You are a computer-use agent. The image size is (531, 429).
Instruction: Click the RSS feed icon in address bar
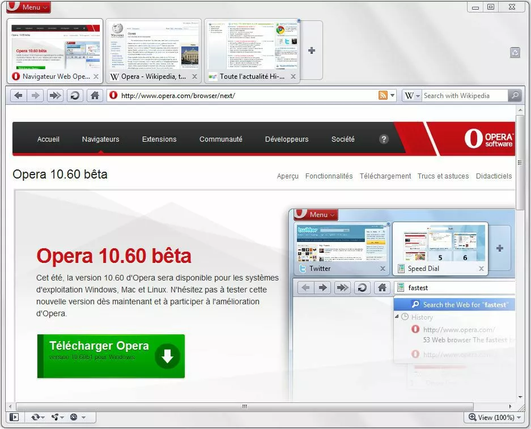click(383, 96)
